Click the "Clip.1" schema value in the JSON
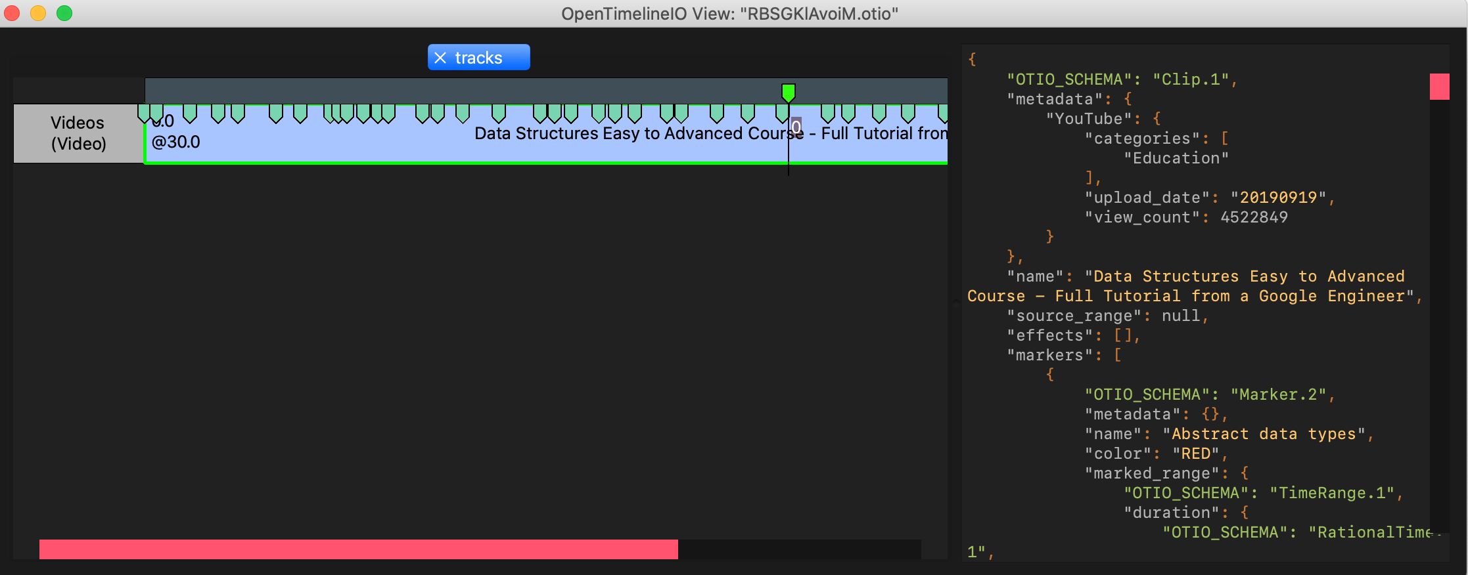Viewport: 1468px width, 575px height. 1191,79
